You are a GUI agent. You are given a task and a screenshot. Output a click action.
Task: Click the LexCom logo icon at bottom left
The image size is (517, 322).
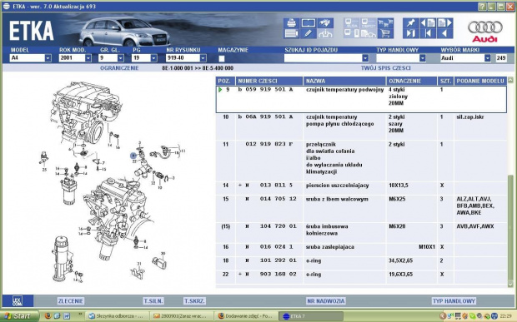tap(18, 301)
